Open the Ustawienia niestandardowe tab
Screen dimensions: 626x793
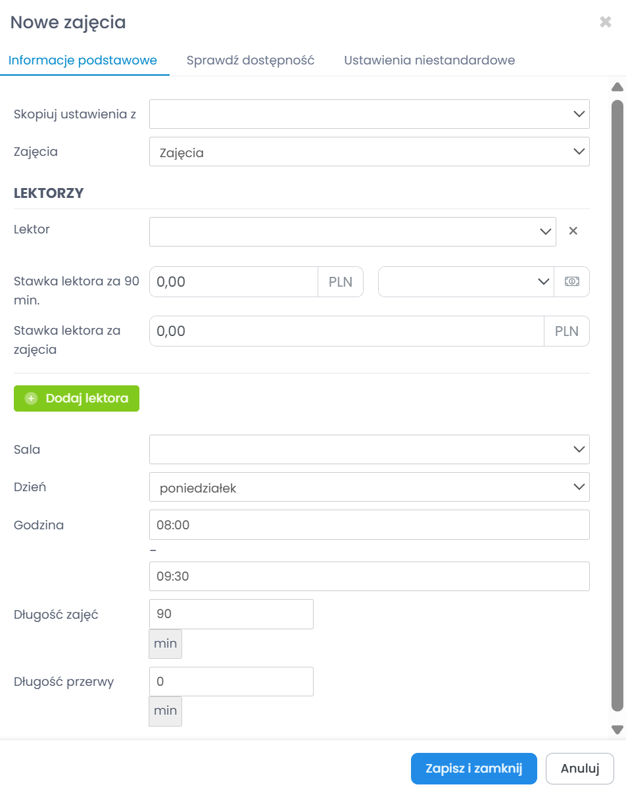[x=429, y=60]
